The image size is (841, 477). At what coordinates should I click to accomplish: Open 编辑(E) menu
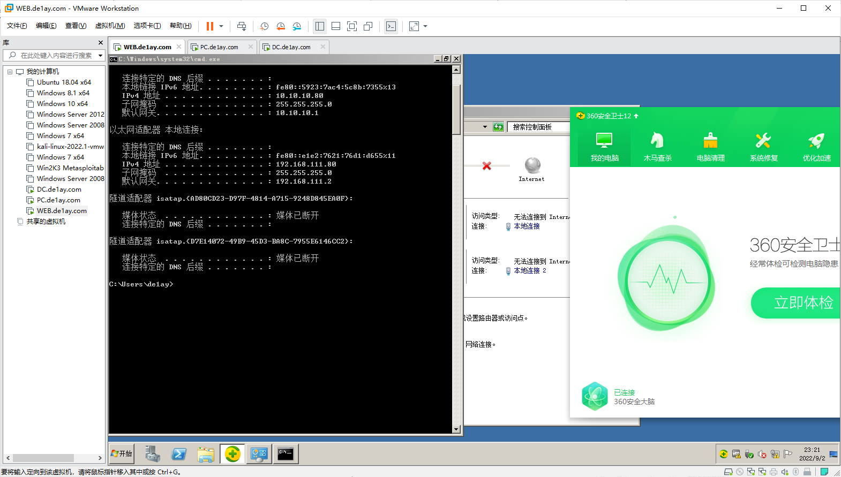click(x=46, y=26)
